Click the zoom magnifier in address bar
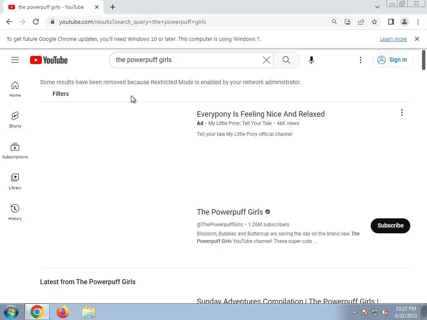This screenshot has width=427, height=320. point(334,22)
